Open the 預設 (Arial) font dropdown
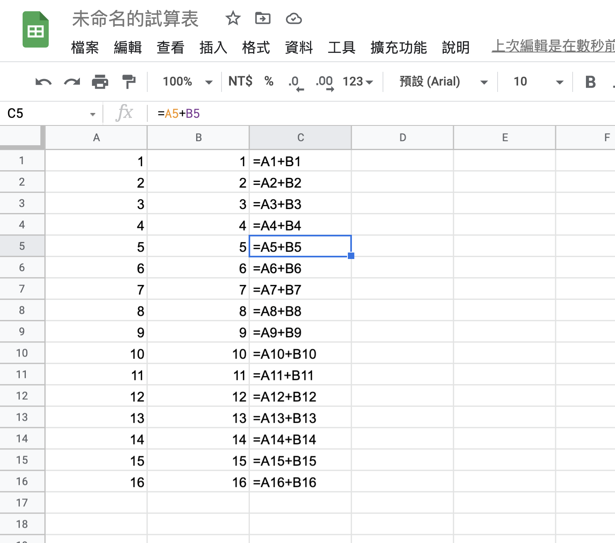This screenshot has width=615, height=543. click(x=443, y=82)
